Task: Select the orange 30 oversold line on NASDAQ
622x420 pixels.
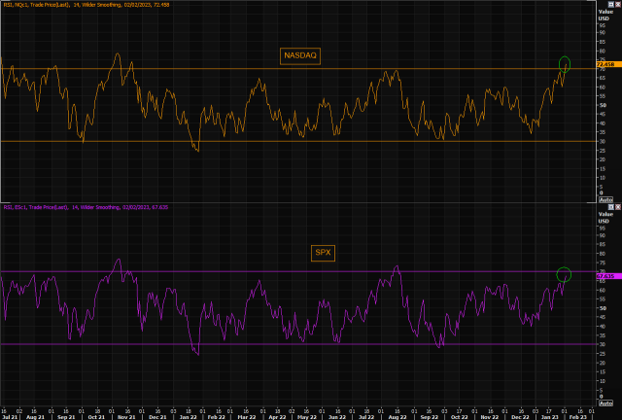Action: point(298,141)
